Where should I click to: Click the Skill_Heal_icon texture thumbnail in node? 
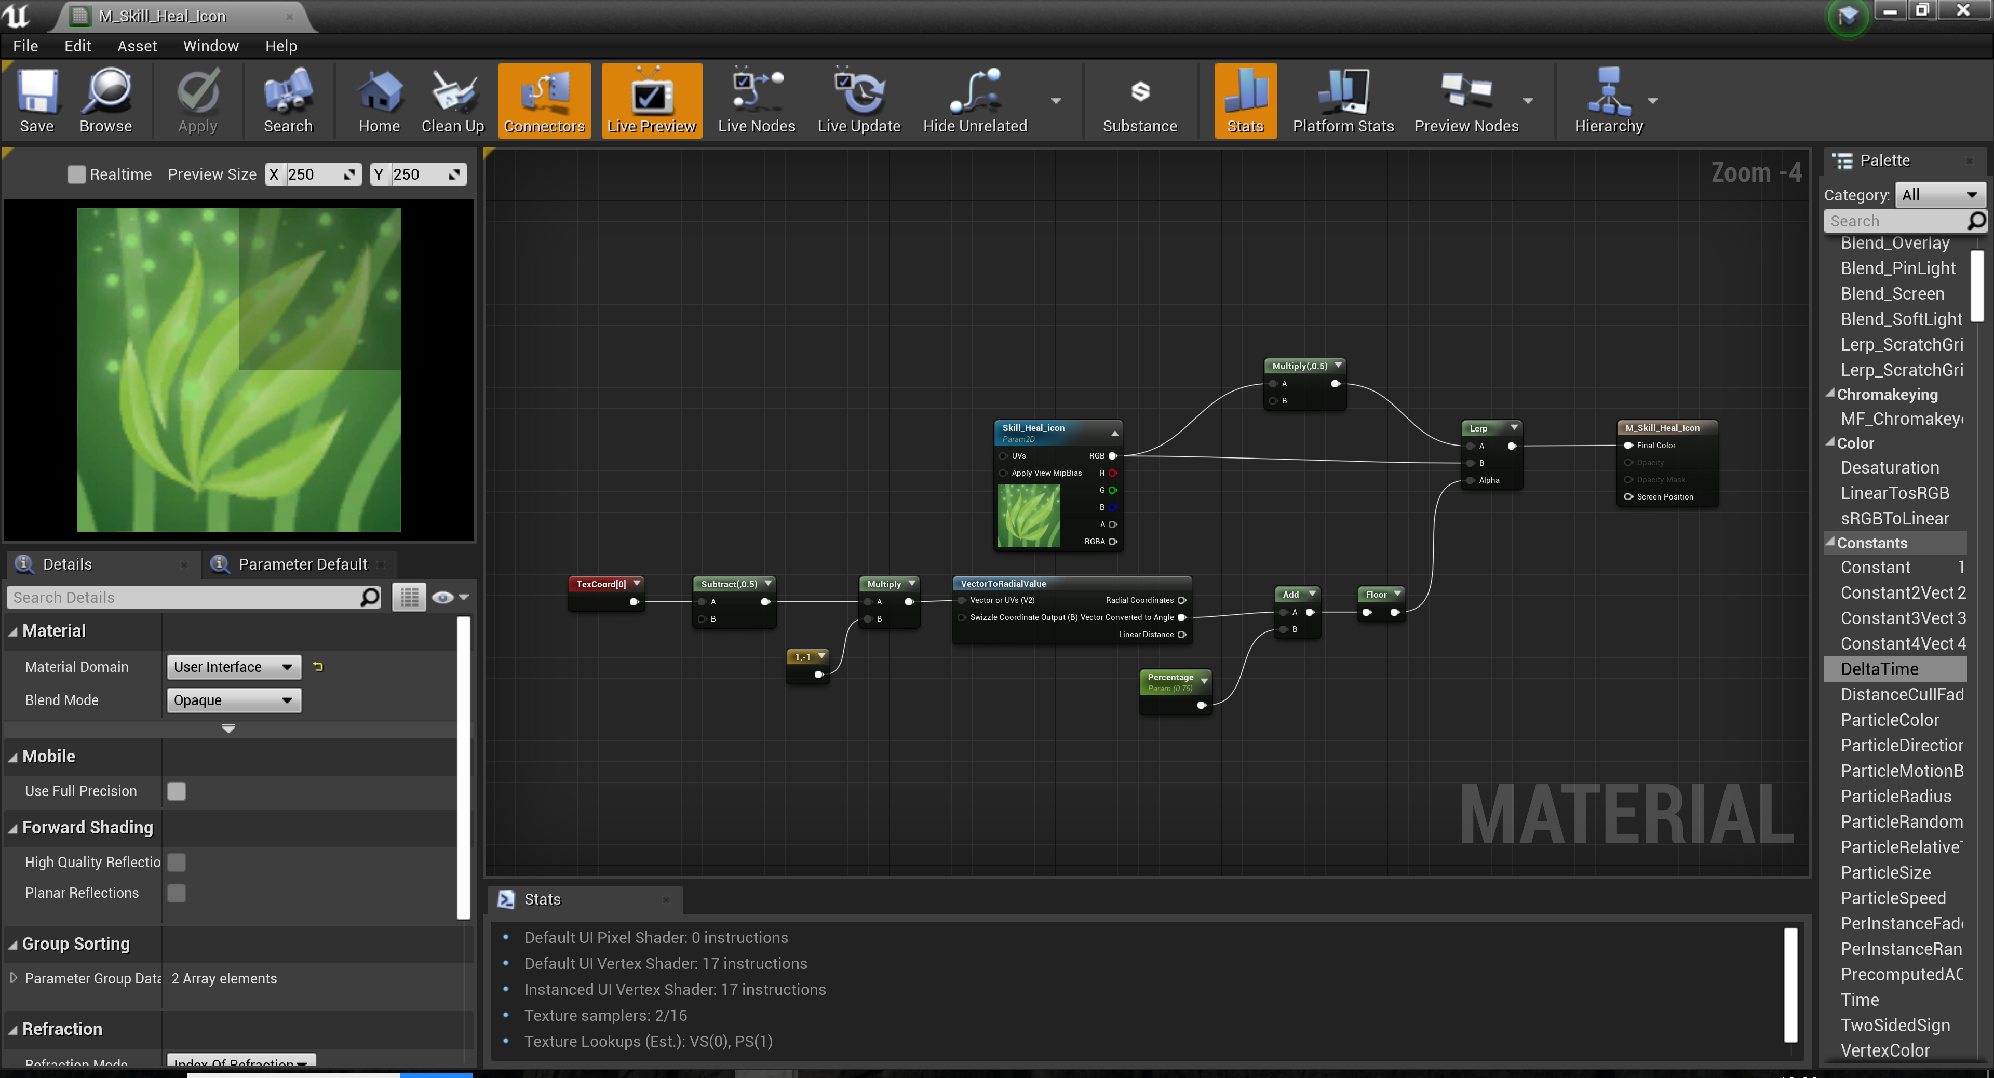[x=1028, y=516]
